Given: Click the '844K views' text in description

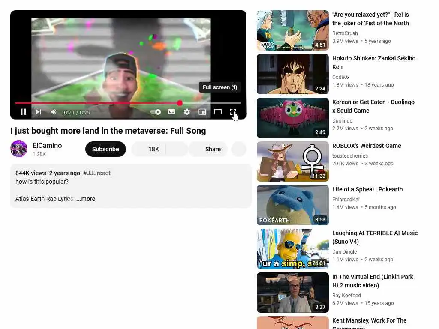Looking at the screenshot, I should (x=31, y=173).
